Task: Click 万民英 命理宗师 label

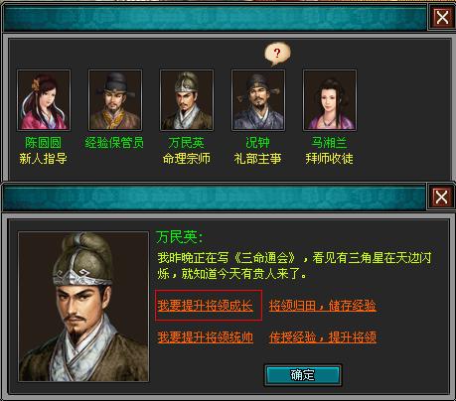Action: pos(187,151)
